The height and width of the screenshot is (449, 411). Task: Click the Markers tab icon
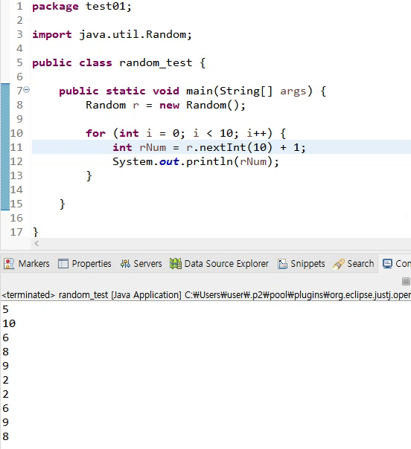point(9,264)
